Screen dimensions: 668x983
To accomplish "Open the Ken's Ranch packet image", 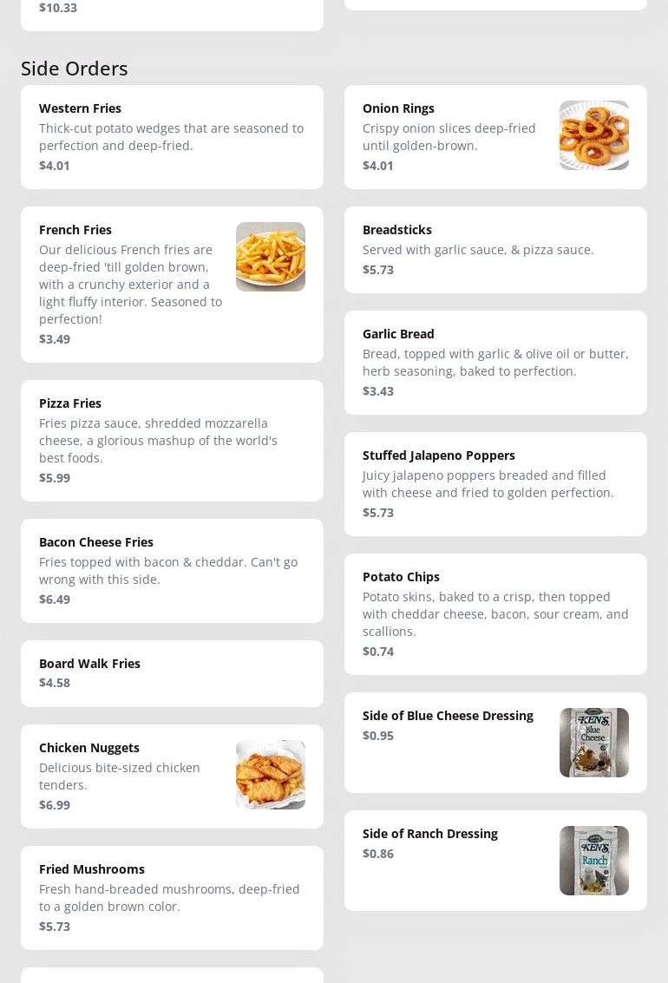I will [x=594, y=861].
